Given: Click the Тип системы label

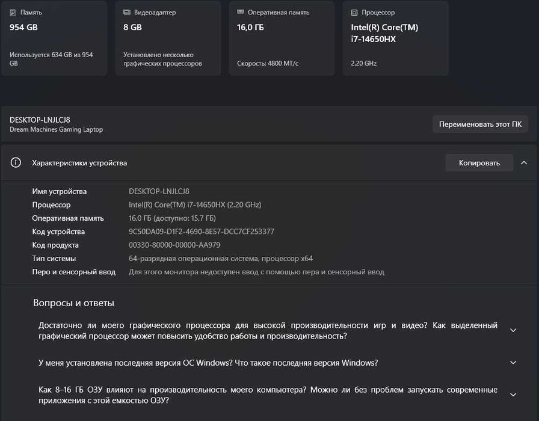Looking at the screenshot, I should (x=54, y=259).
